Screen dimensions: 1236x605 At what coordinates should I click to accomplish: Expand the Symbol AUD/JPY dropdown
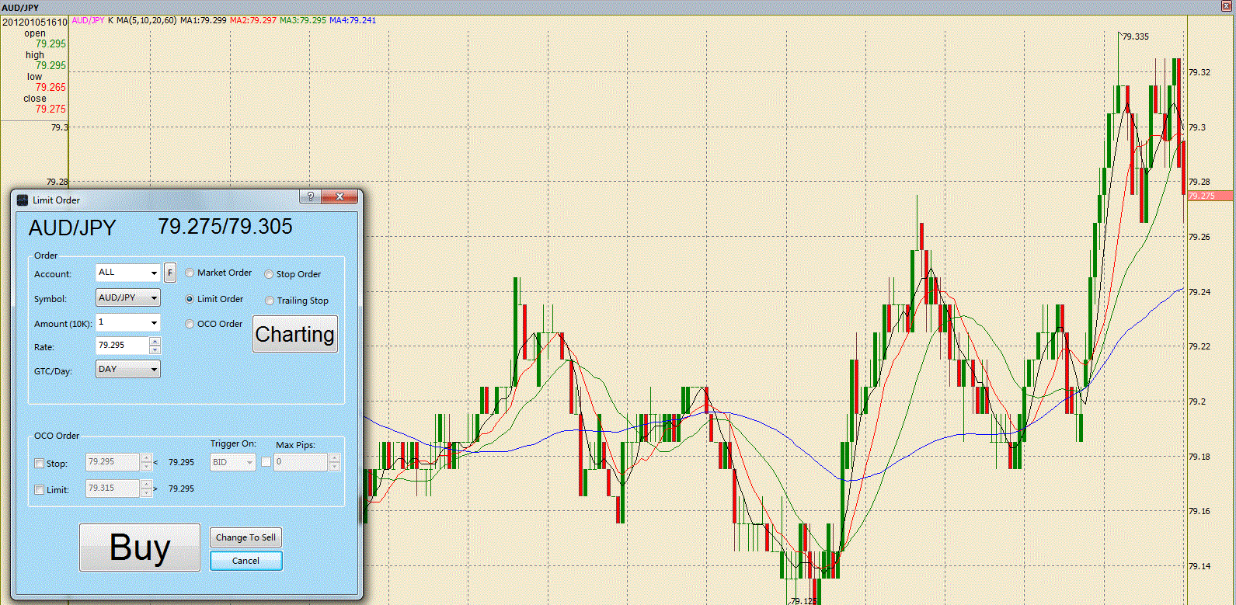(154, 298)
